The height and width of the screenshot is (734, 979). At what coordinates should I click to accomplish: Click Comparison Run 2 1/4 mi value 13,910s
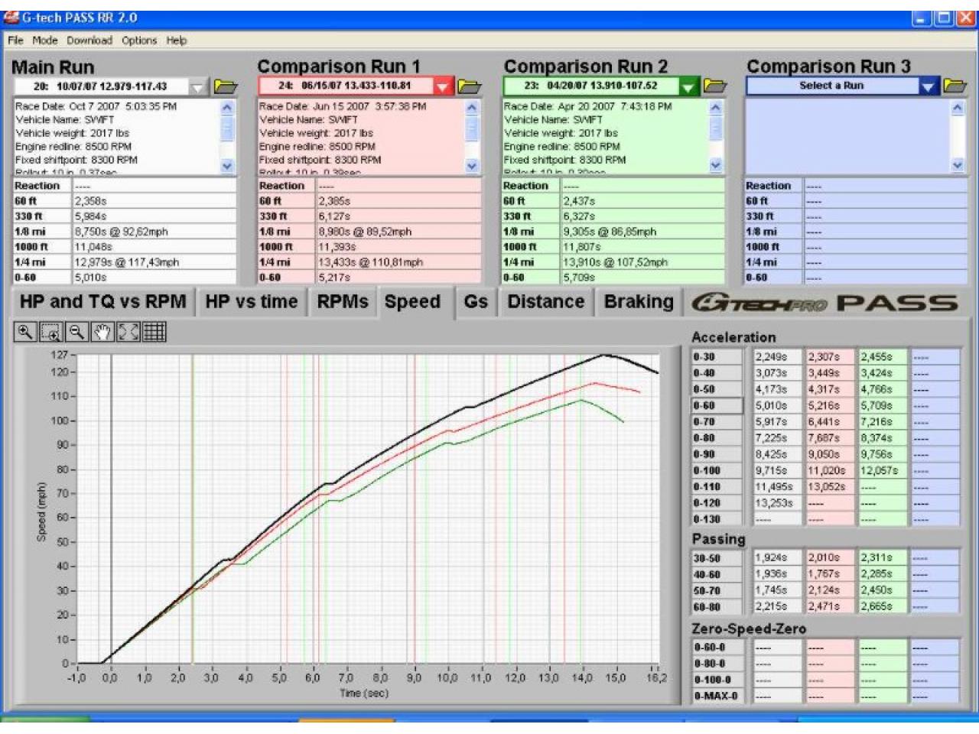pyautogui.click(x=643, y=262)
